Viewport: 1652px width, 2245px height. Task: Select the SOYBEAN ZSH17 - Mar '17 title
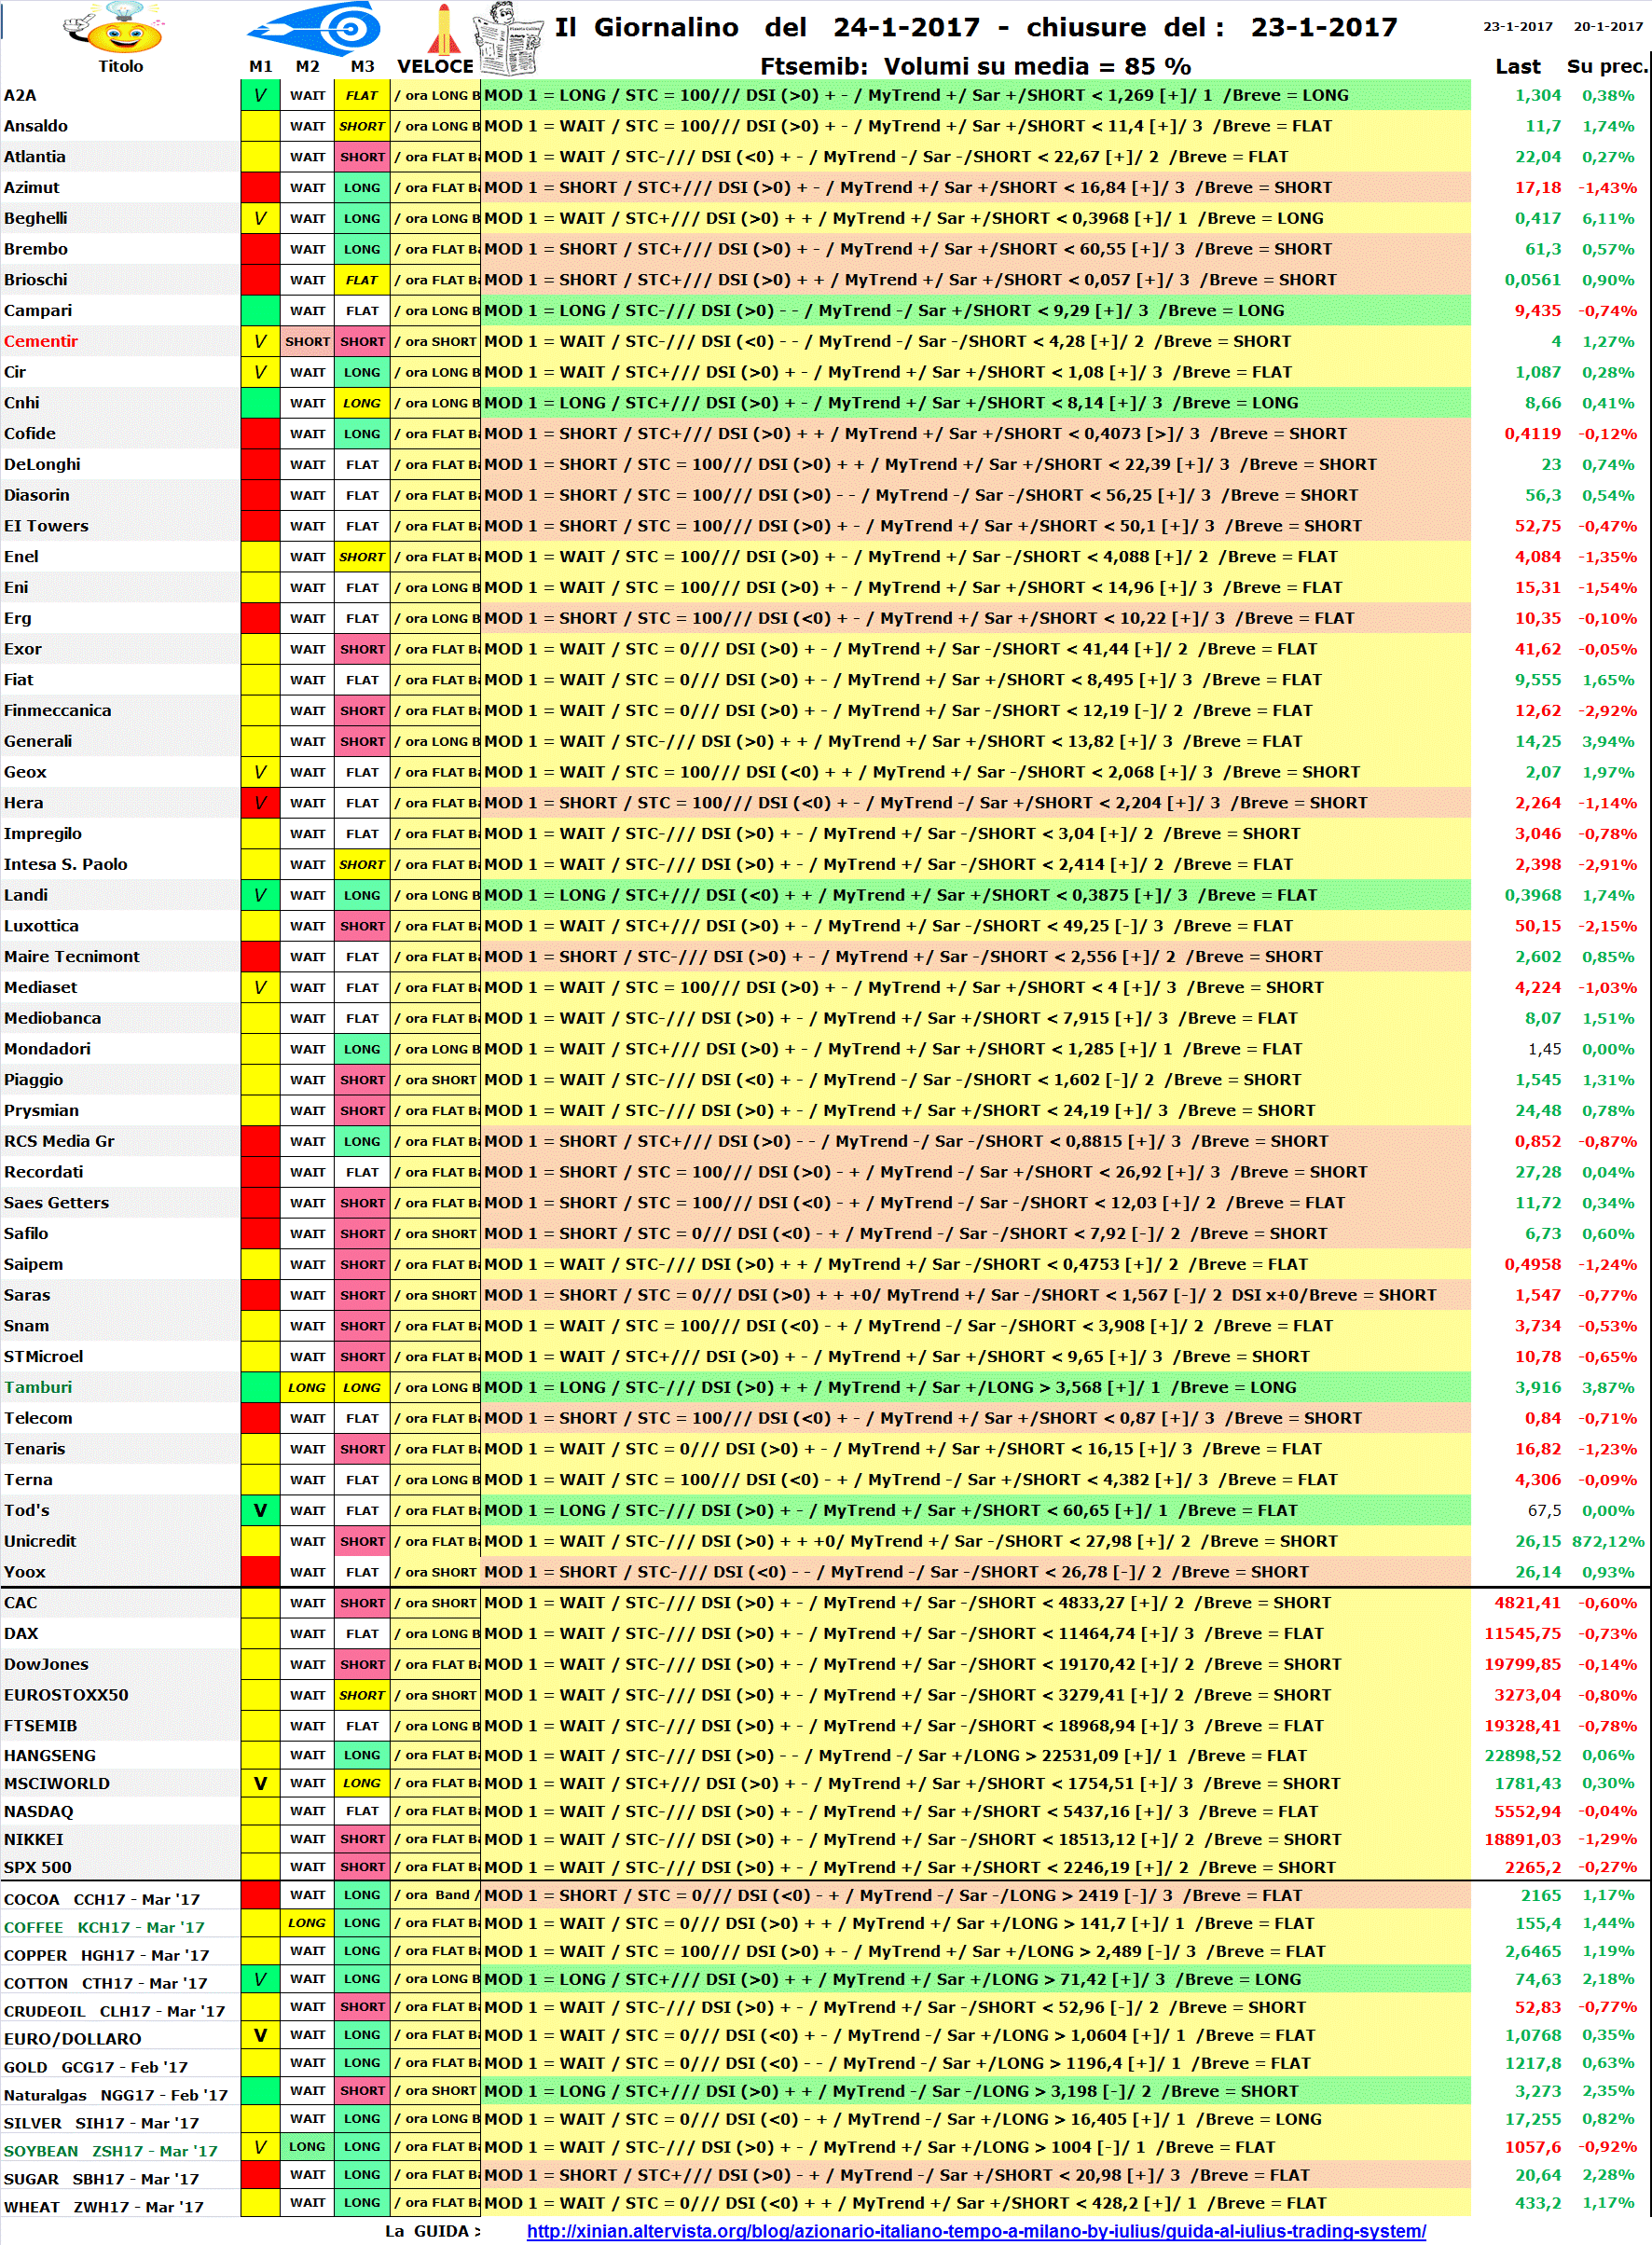(x=110, y=2151)
